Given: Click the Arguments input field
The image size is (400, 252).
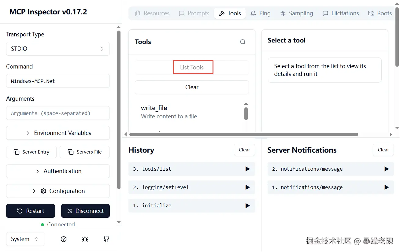Looking at the screenshot, I should pyautogui.click(x=58, y=113).
